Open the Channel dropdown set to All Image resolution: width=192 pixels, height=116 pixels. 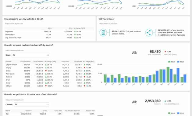(x=31, y=104)
